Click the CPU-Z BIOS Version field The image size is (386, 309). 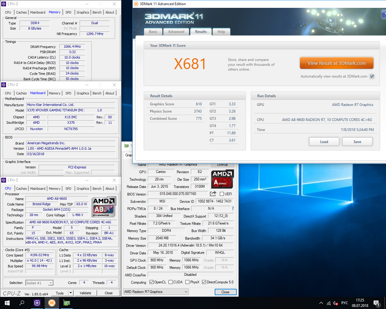coord(71,148)
